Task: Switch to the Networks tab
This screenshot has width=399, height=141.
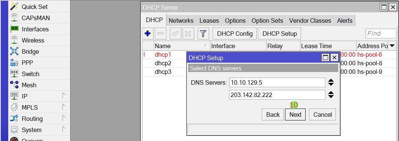Action: (181, 21)
